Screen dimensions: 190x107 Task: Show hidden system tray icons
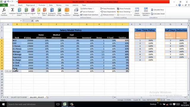click(161, 104)
